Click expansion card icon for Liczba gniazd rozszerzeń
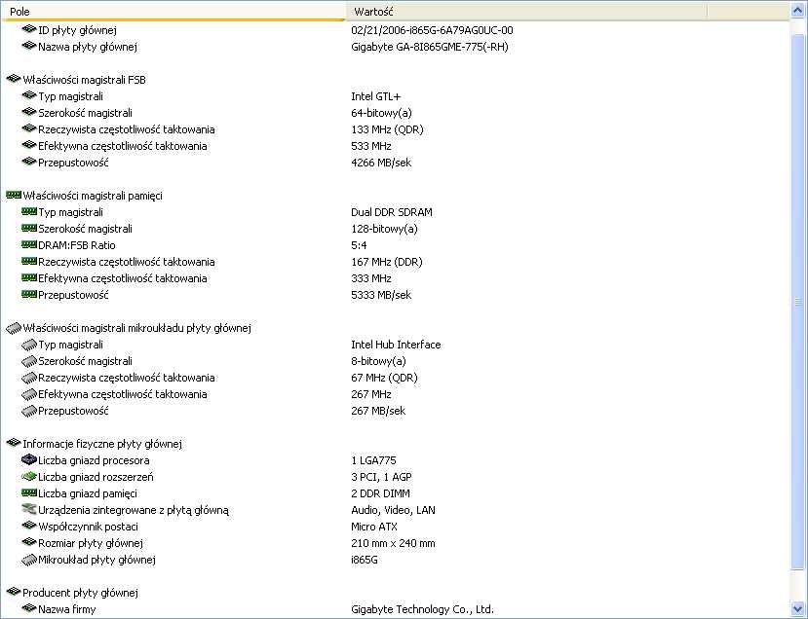Viewport: 808px width, 619px height. [x=29, y=477]
